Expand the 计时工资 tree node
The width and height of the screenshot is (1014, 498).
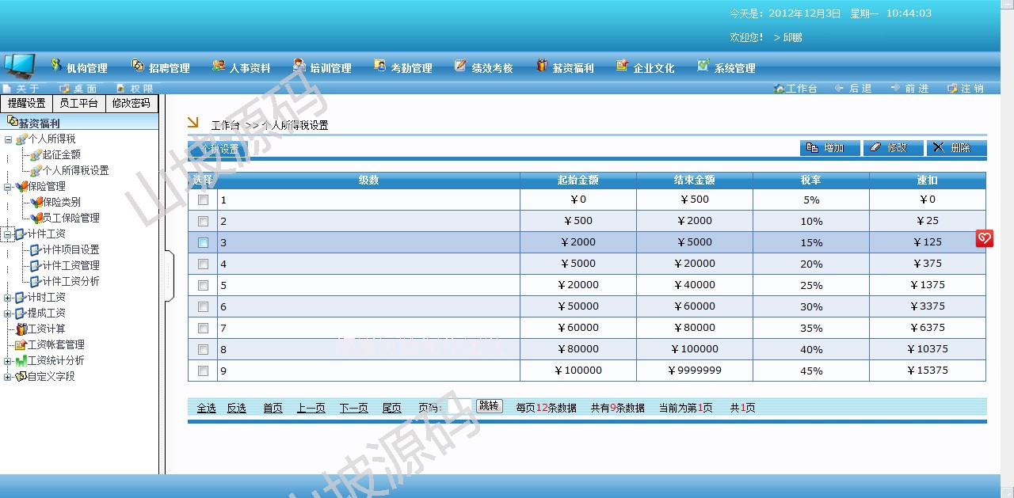(x=8, y=298)
